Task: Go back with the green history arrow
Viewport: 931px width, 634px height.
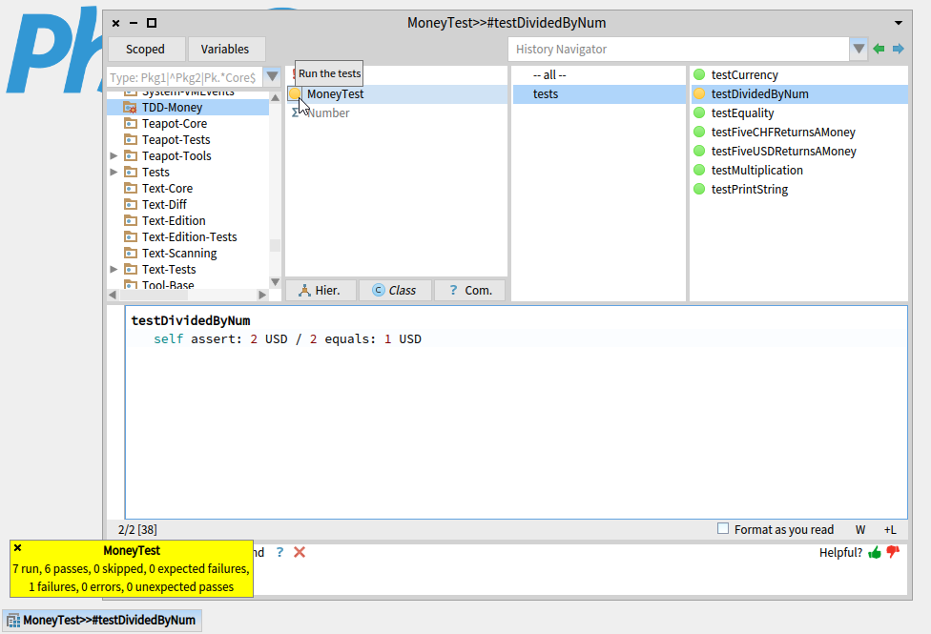Action: click(x=879, y=49)
